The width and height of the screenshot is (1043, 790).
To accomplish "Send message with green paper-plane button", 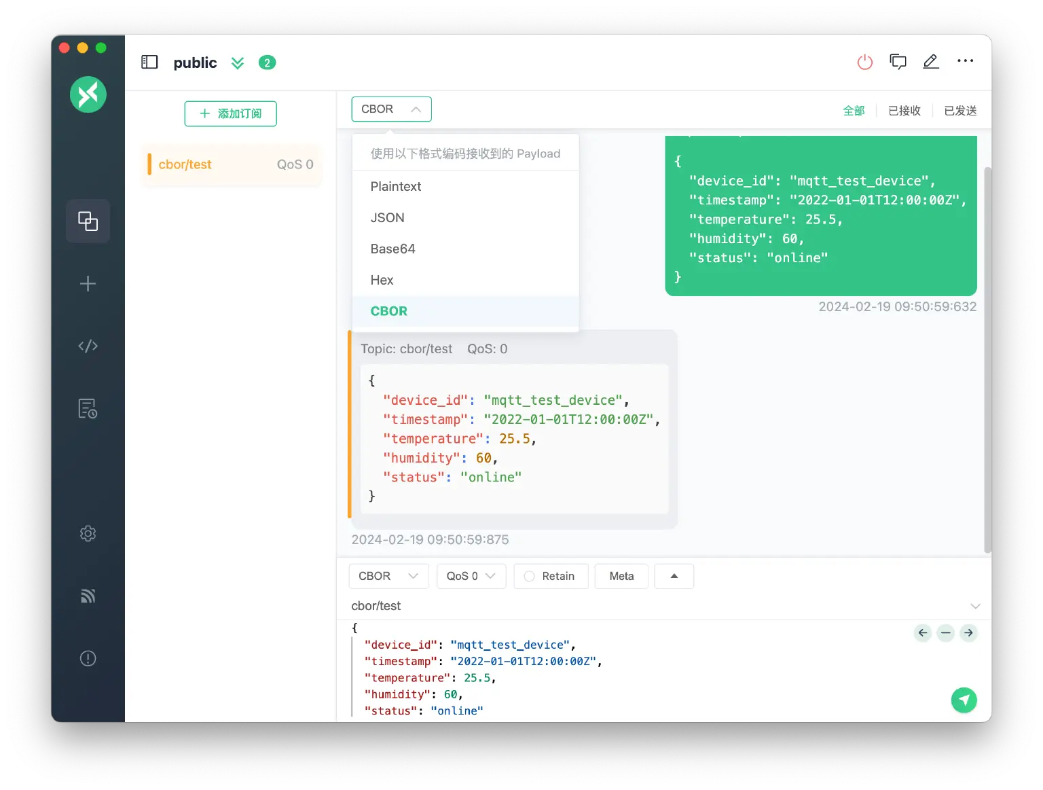I will click(x=964, y=700).
